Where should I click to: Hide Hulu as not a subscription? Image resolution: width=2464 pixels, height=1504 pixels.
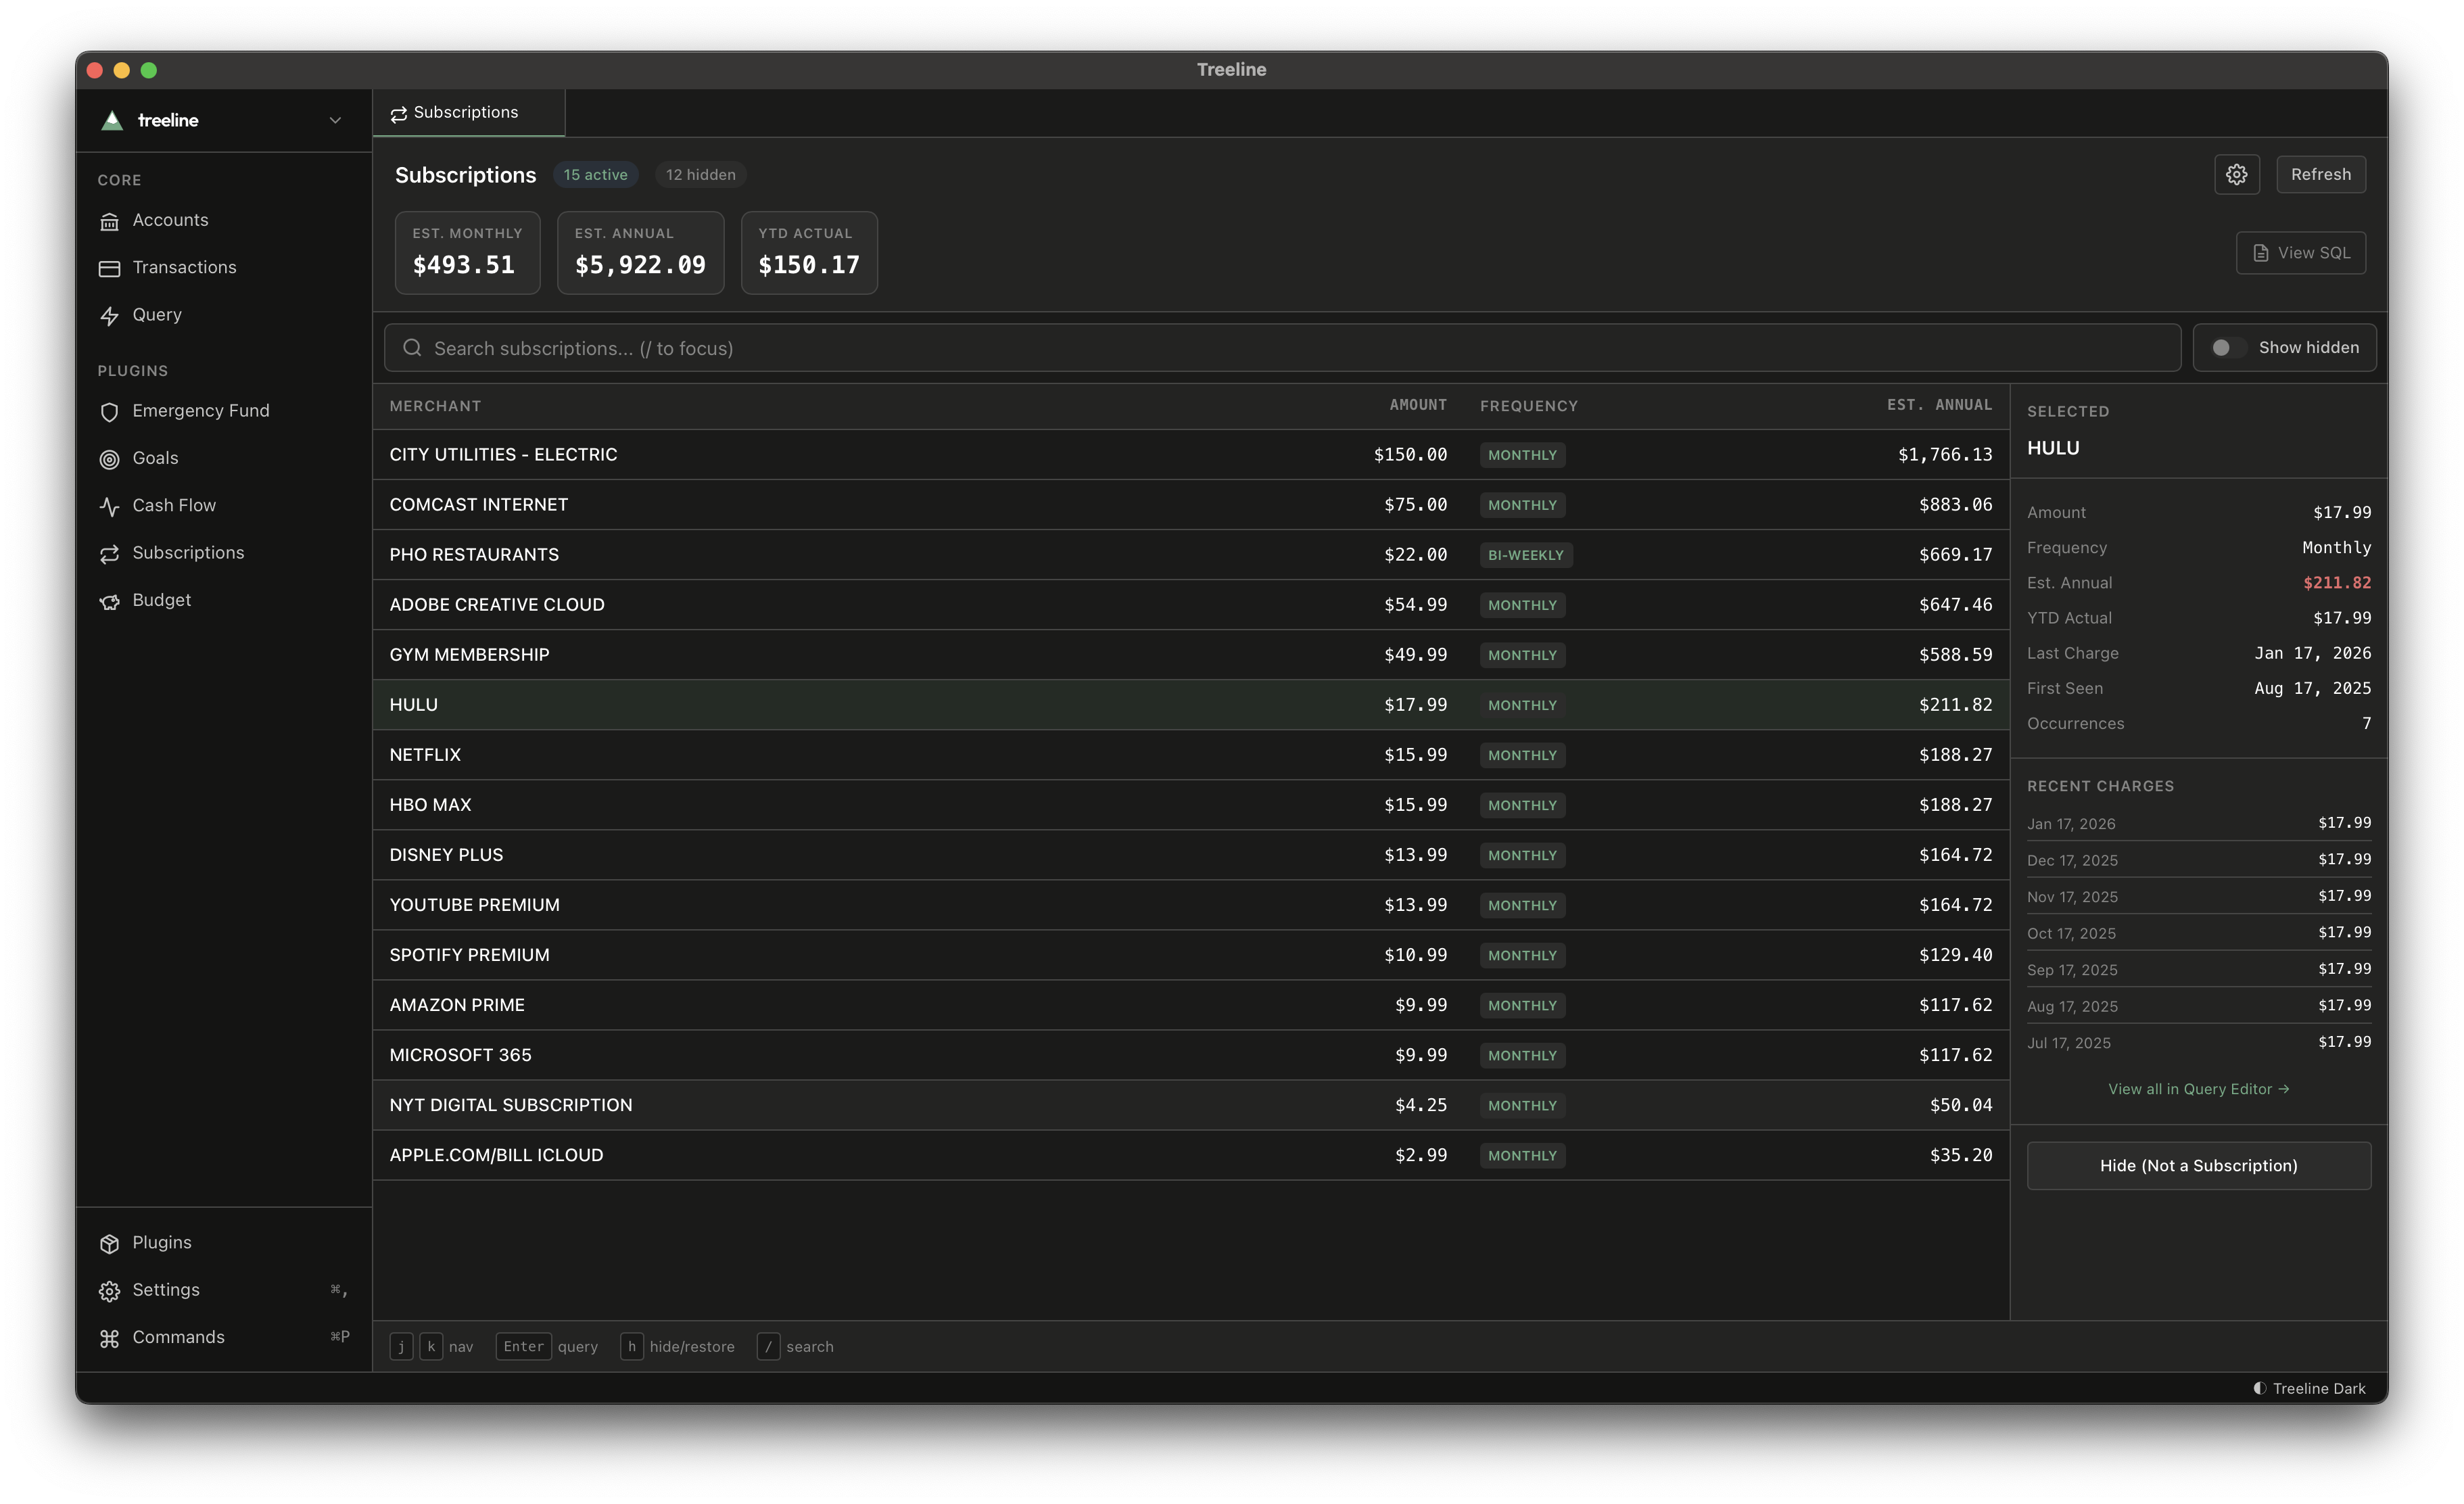pyautogui.click(x=2198, y=1165)
